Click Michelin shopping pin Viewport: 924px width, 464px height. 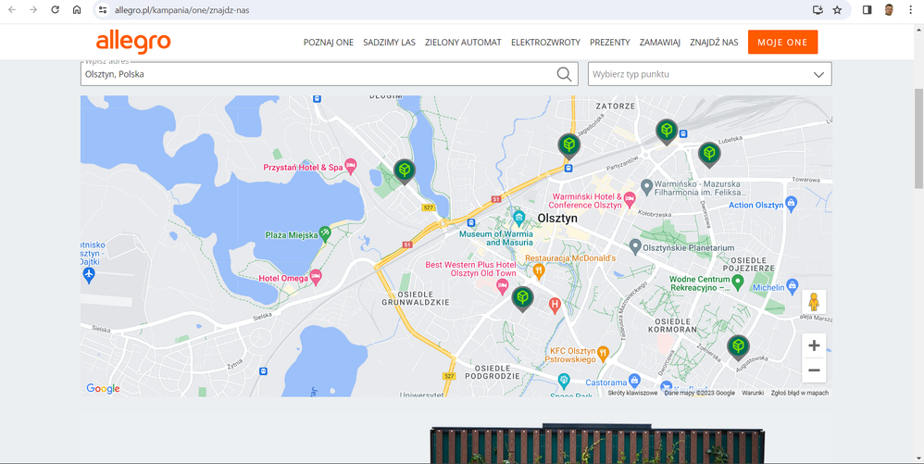(x=792, y=286)
